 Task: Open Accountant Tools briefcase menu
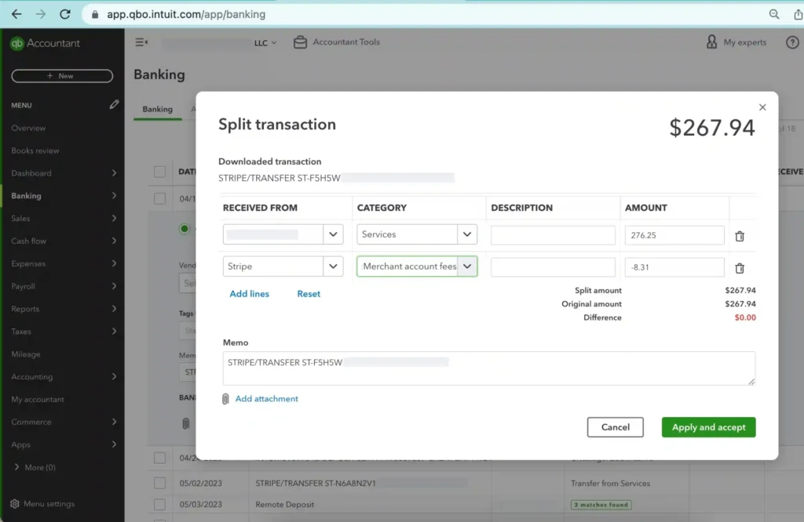[x=336, y=42]
